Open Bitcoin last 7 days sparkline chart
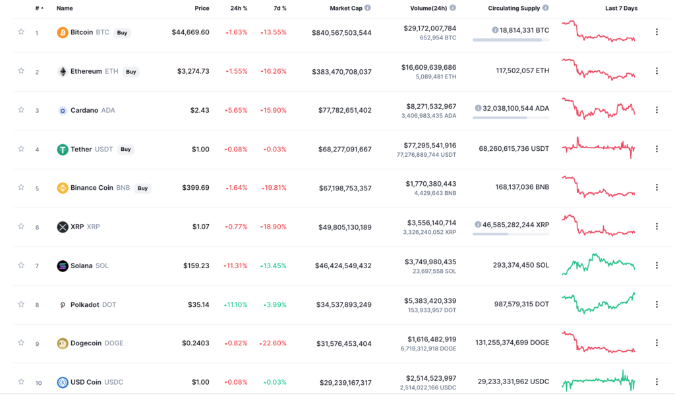 [x=599, y=31]
